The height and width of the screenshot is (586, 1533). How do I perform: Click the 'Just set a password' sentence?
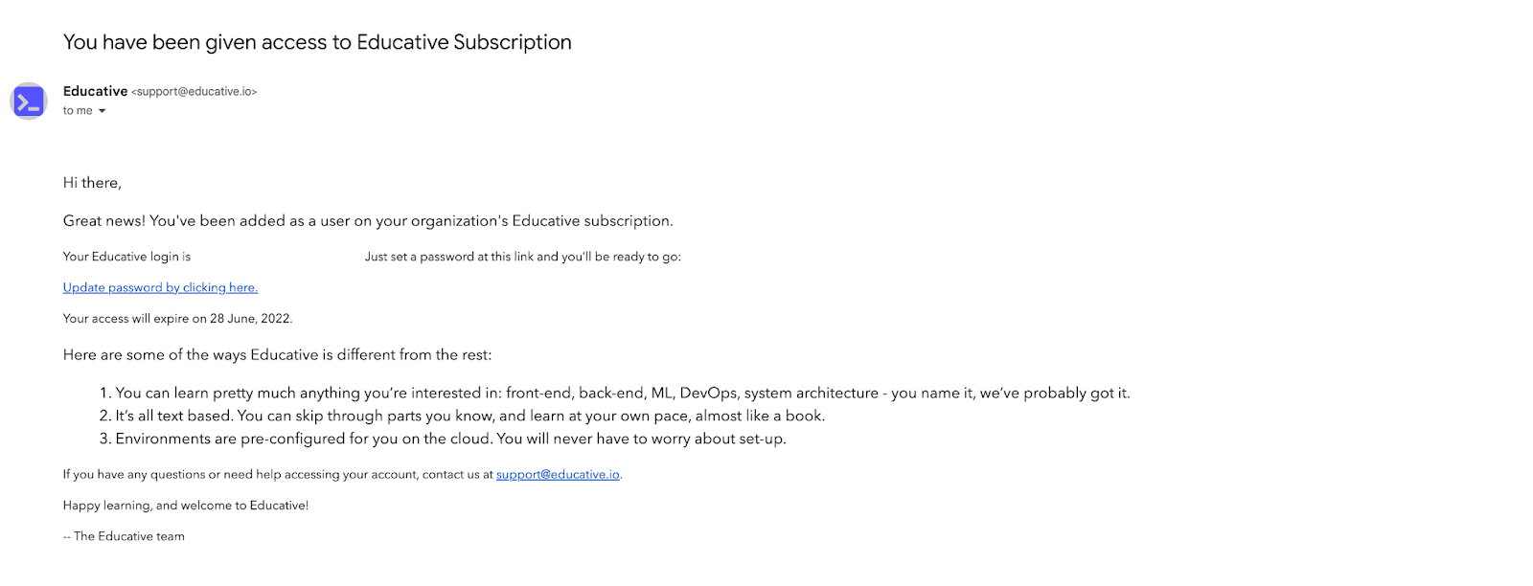click(522, 257)
